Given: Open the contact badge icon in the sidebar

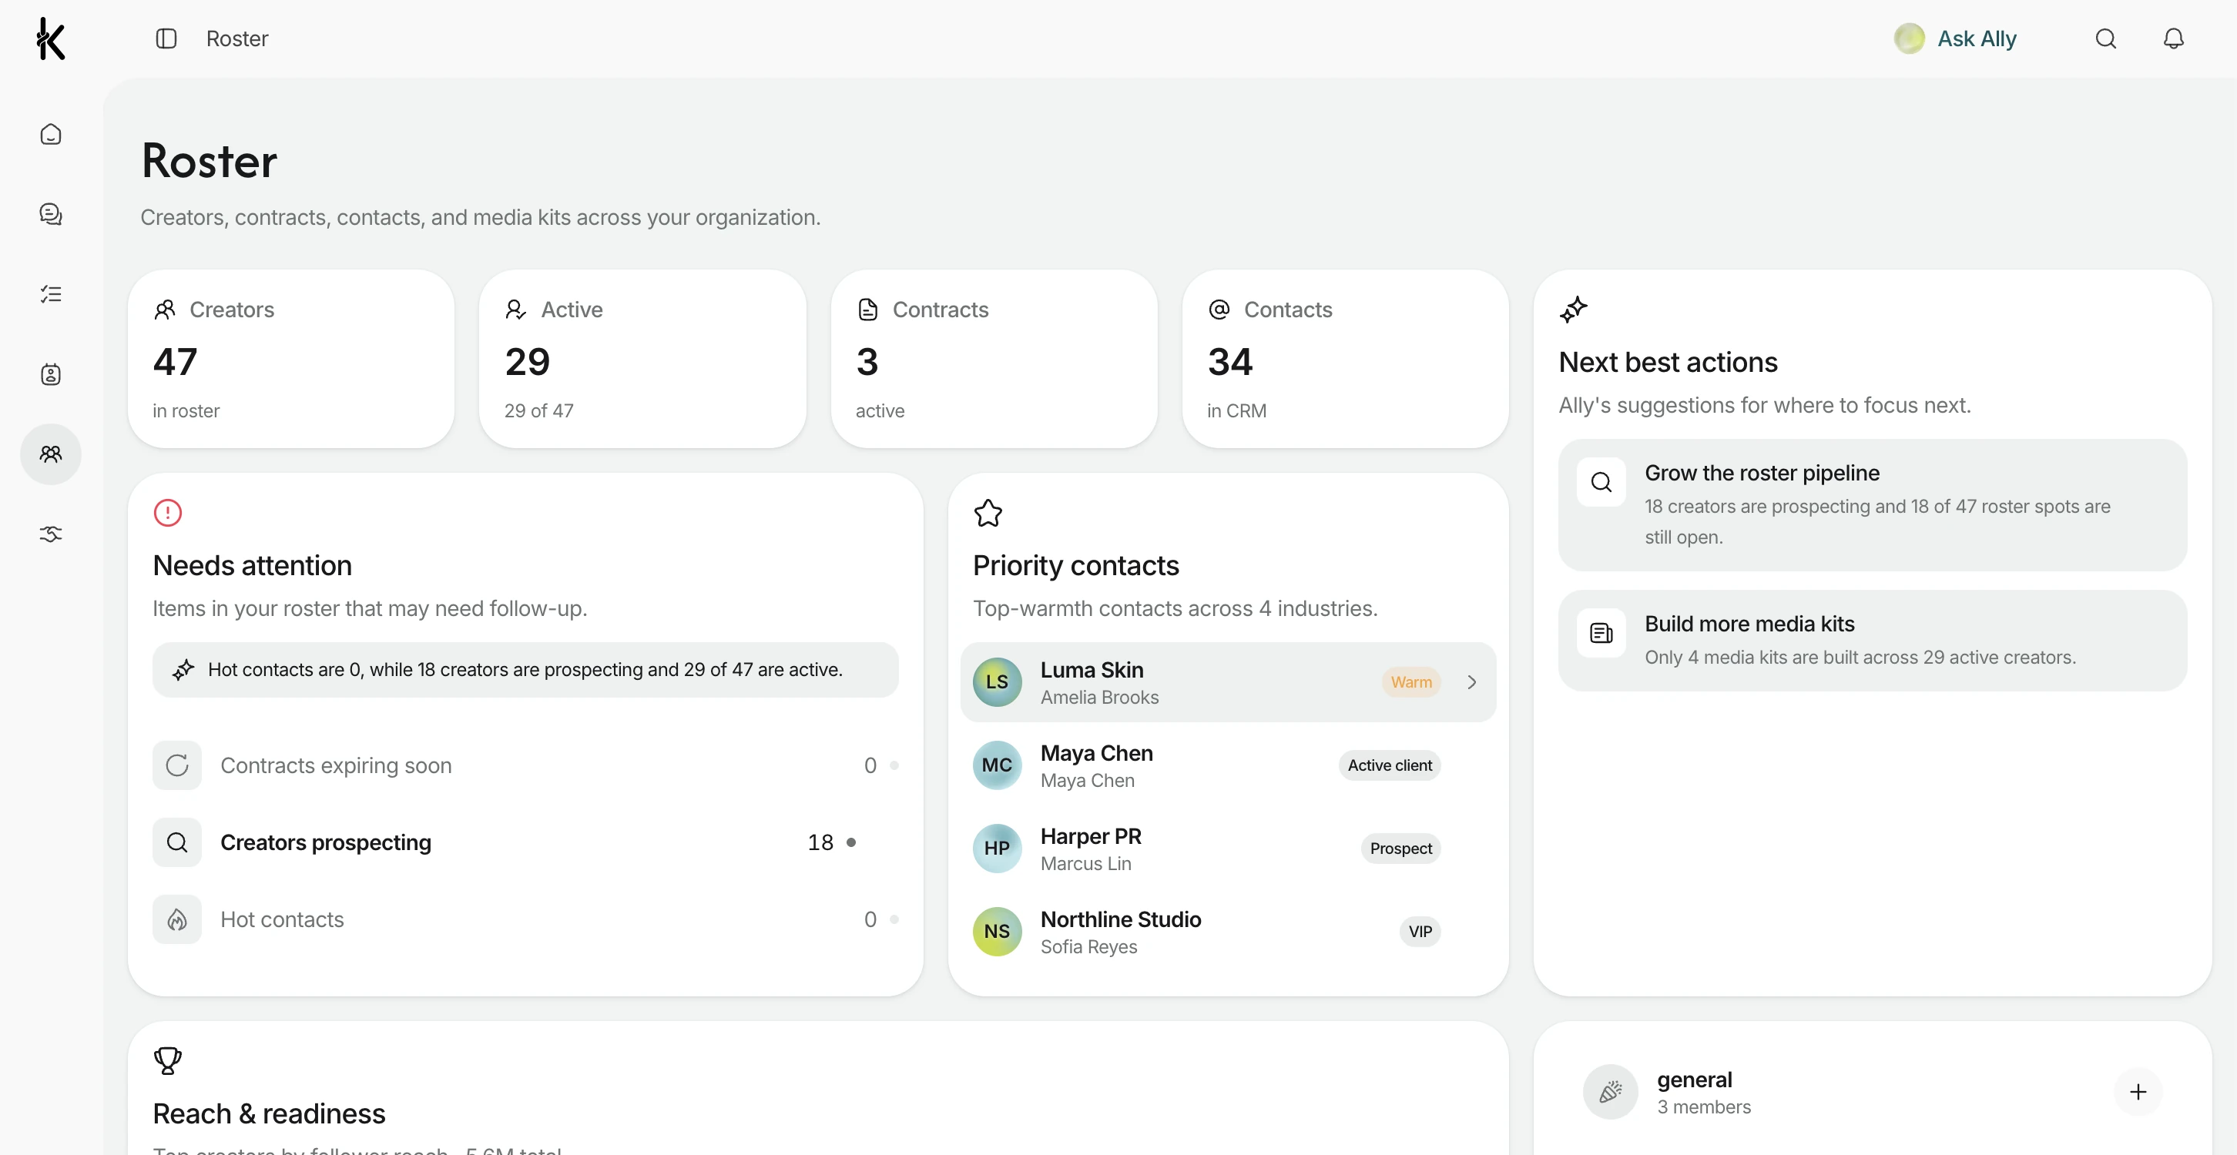Looking at the screenshot, I should click(x=50, y=374).
